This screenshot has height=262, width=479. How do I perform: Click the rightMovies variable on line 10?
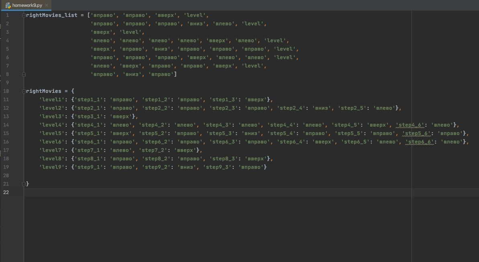[44, 91]
